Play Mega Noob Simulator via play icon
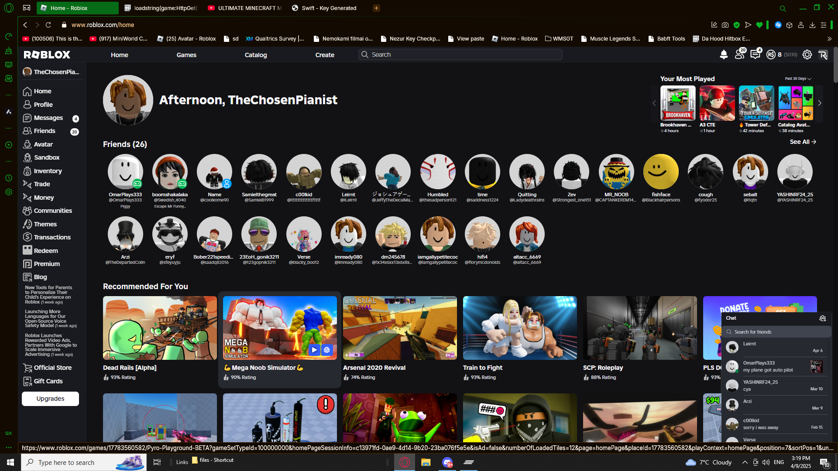The height and width of the screenshot is (471, 838). 314,350
